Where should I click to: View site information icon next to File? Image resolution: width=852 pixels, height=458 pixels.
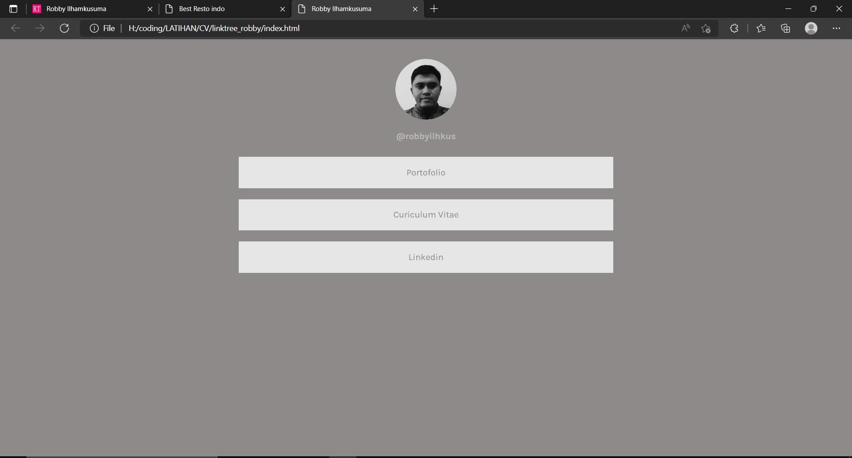(94, 28)
